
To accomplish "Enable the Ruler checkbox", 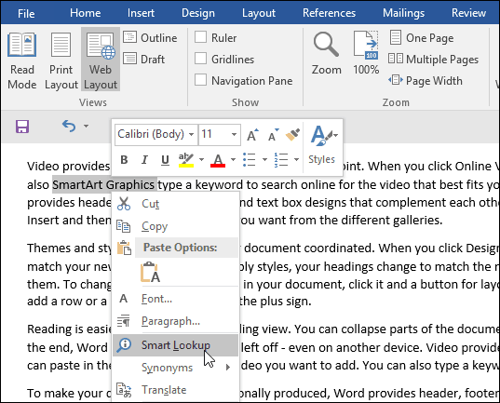I will coord(200,36).
